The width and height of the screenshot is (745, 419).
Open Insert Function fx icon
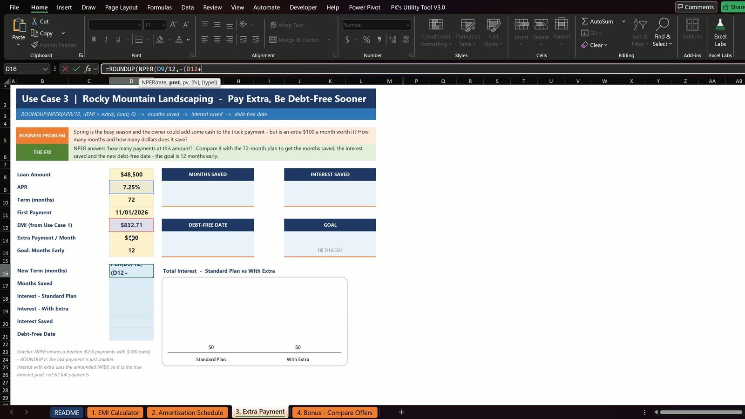[x=88, y=69]
